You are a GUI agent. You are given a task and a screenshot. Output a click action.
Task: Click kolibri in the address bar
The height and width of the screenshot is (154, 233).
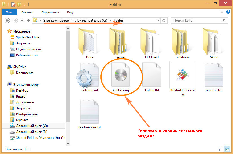(x=118, y=21)
